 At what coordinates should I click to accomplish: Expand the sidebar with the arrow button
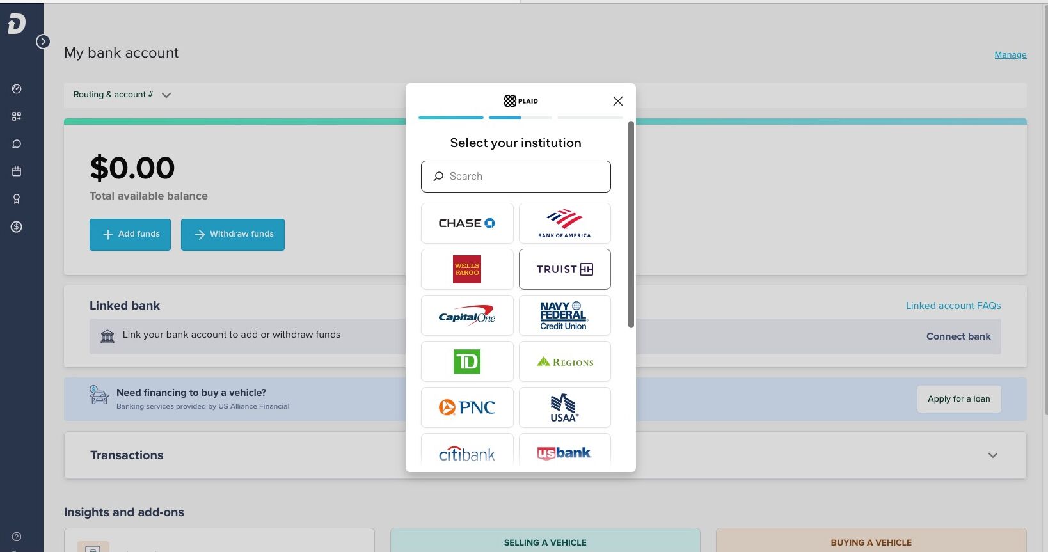coord(43,42)
